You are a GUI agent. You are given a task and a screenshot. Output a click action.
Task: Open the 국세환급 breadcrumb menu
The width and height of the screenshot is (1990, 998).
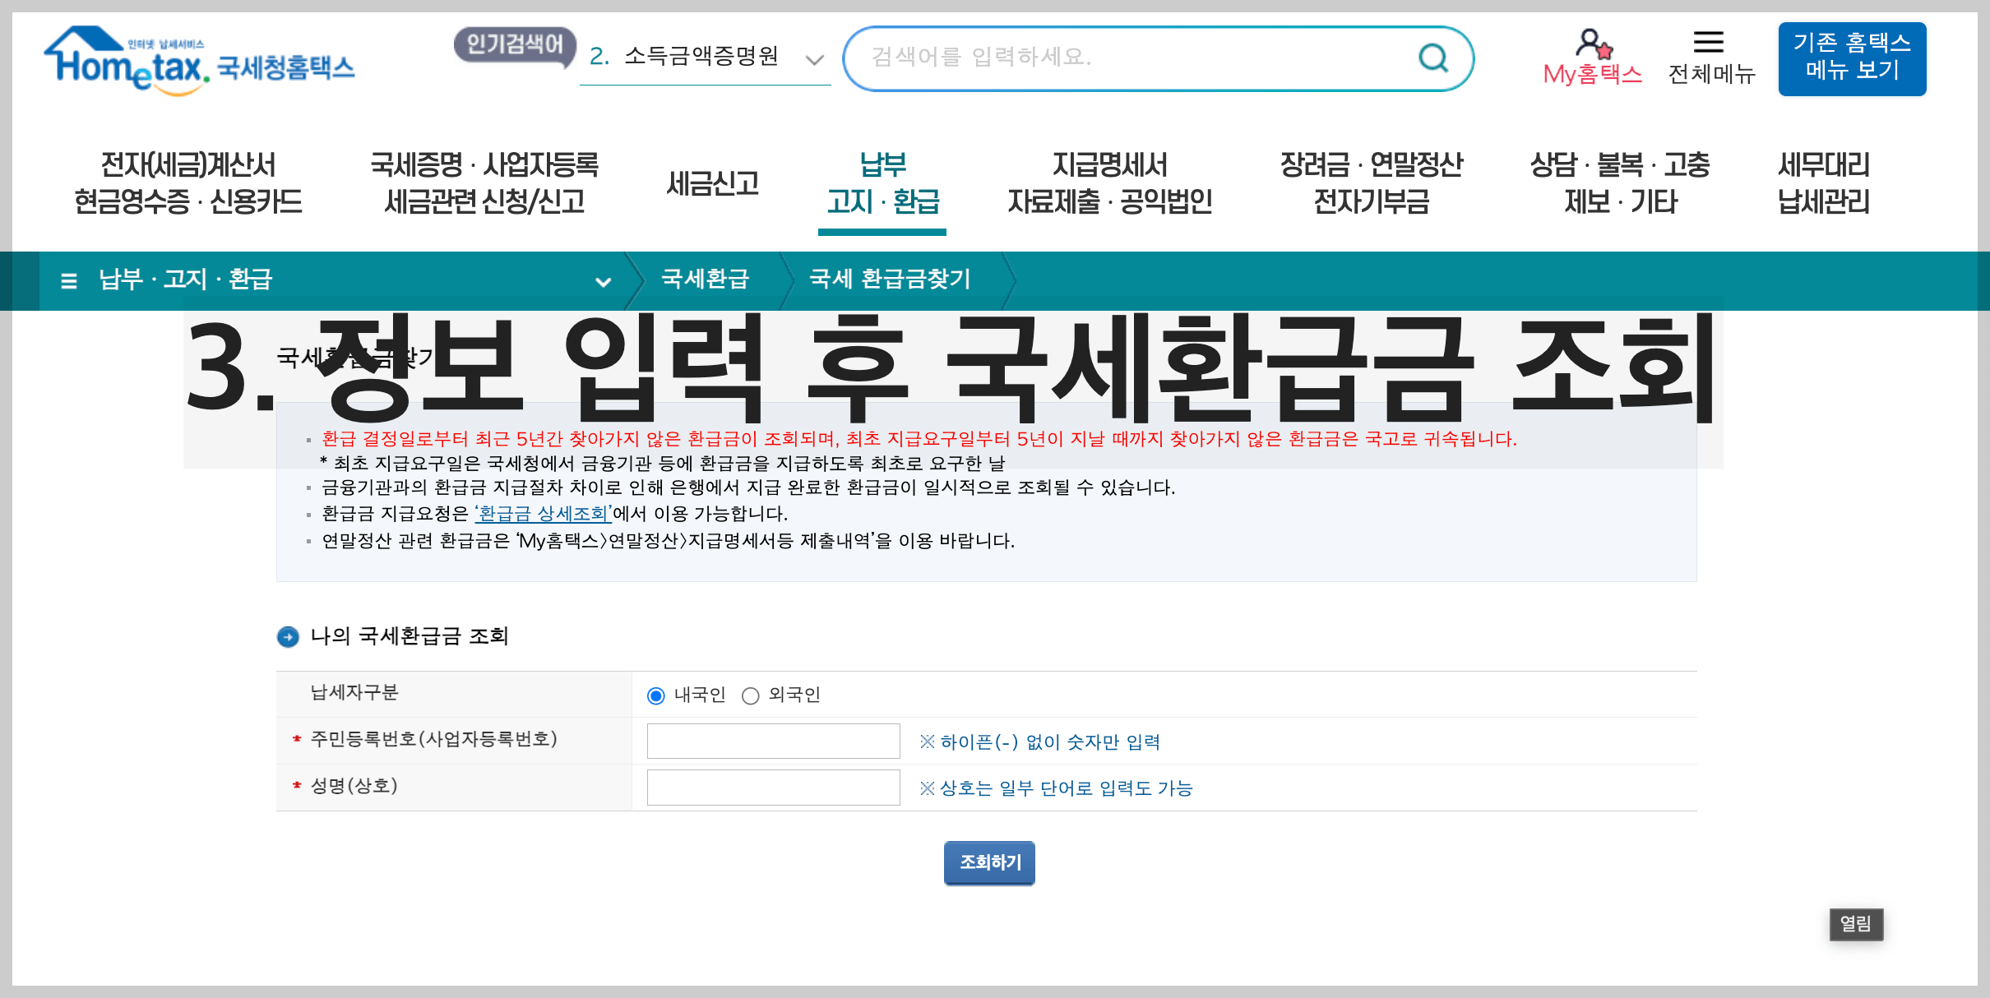[705, 280]
